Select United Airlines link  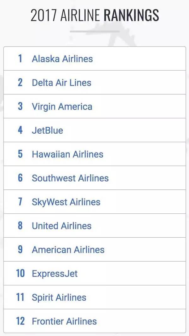(61, 226)
